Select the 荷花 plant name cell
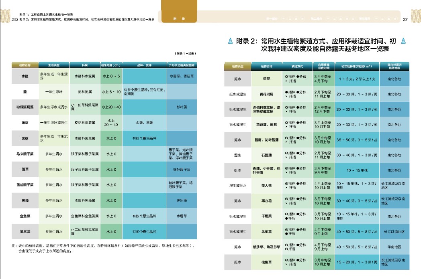The height and width of the screenshot is (279, 421). [x=266, y=79]
